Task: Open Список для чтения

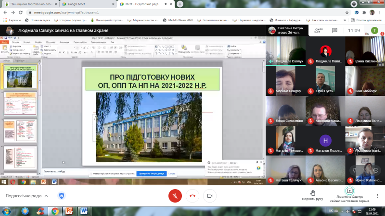Action: pyautogui.click(x=366, y=20)
